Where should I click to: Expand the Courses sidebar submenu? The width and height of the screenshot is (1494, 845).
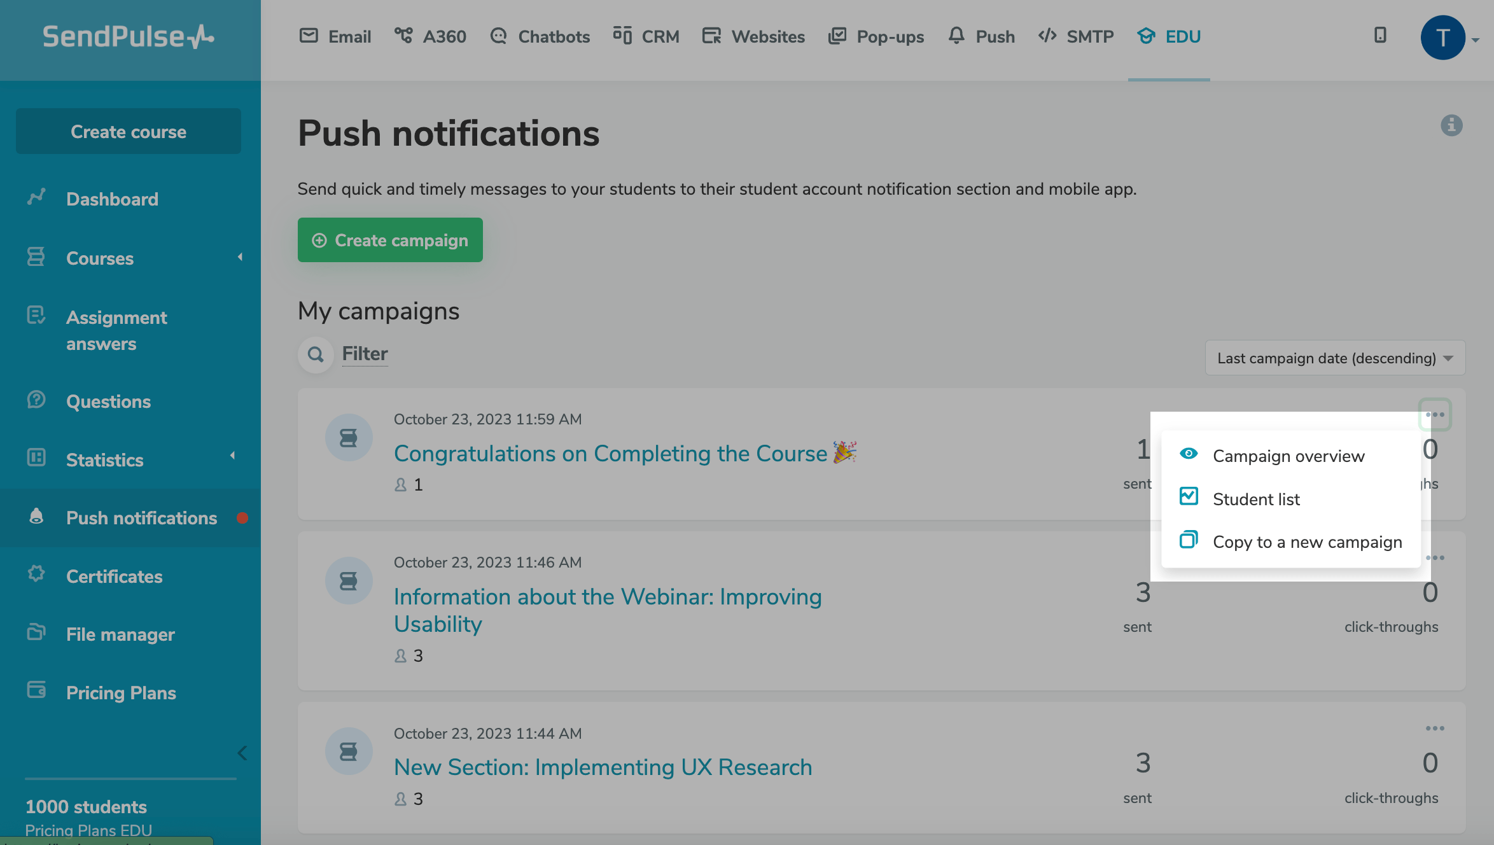100,258
